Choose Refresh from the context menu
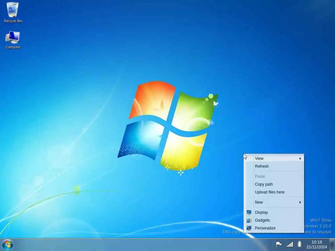The height and width of the screenshot is (251, 335). click(x=274, y=166)
